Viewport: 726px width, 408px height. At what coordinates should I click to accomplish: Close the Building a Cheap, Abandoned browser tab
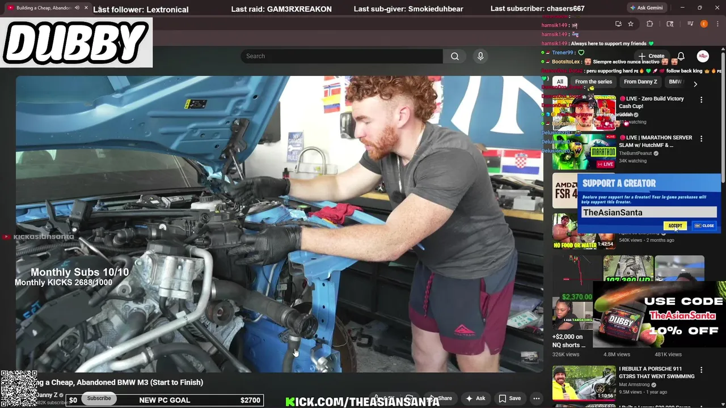(86, 8)
